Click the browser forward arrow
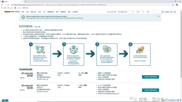The width and height of the screenshot is (182, 102). pyautogui.click(x=5, y=5)
